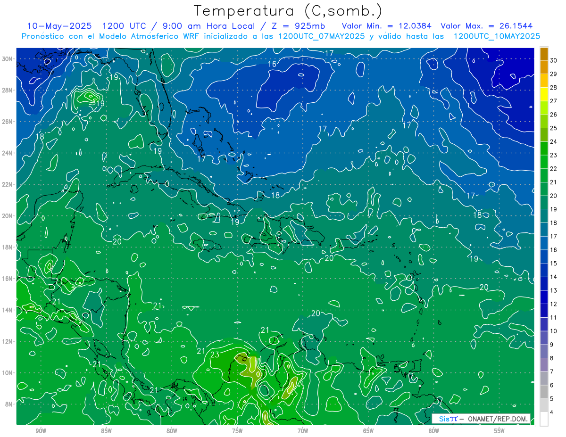Viewport: 566px width, 437px height.
Task: Click the 'Sisπ' logo text
Action: click(448, 419)
